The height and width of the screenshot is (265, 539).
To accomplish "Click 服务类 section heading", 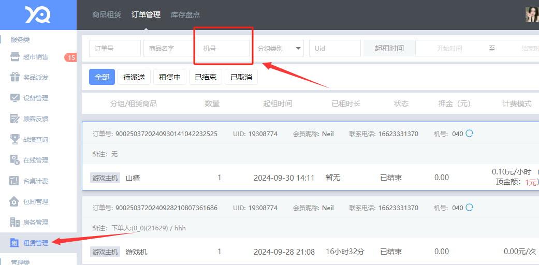I will [20, 39].
